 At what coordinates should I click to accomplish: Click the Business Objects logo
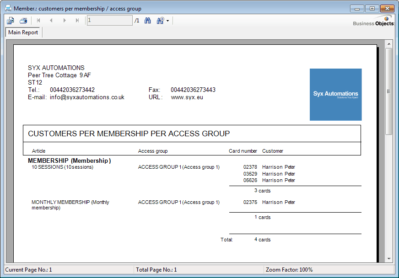373,21
